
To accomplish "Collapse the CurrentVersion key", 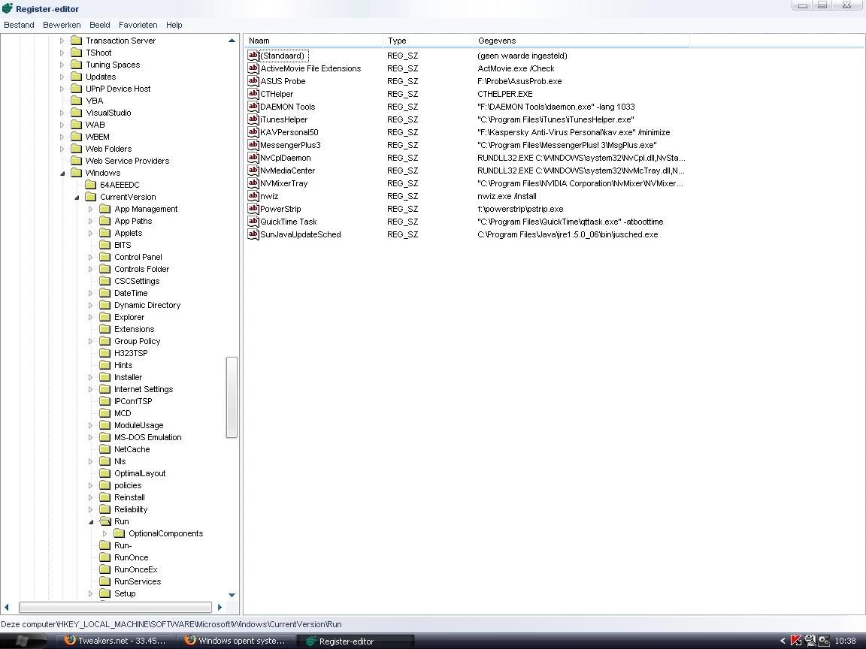I will 77,197.
